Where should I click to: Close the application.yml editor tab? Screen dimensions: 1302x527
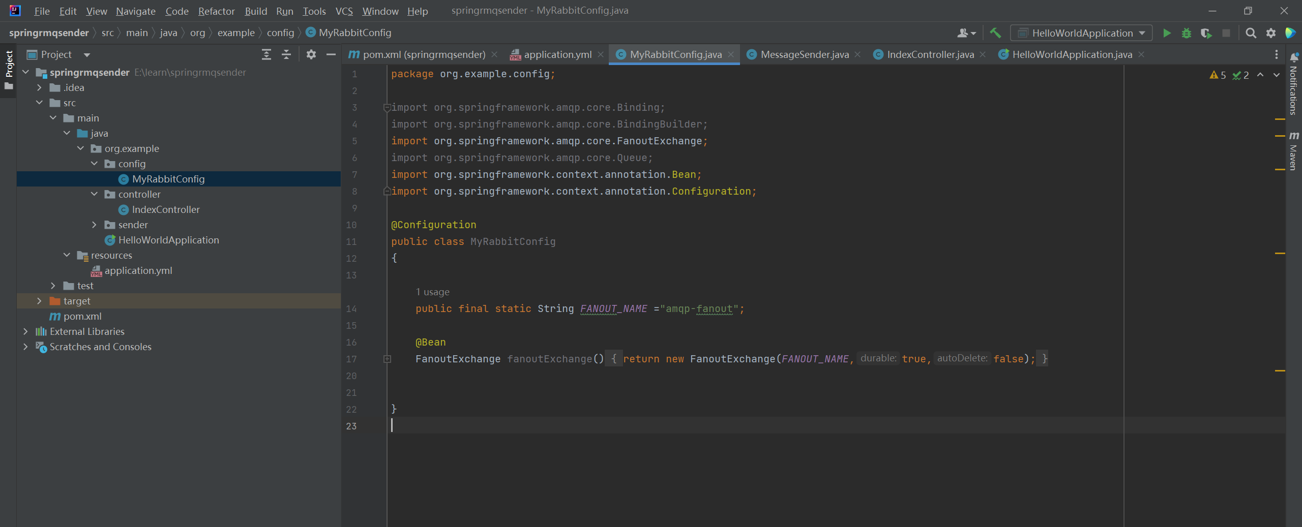point(601,54)
